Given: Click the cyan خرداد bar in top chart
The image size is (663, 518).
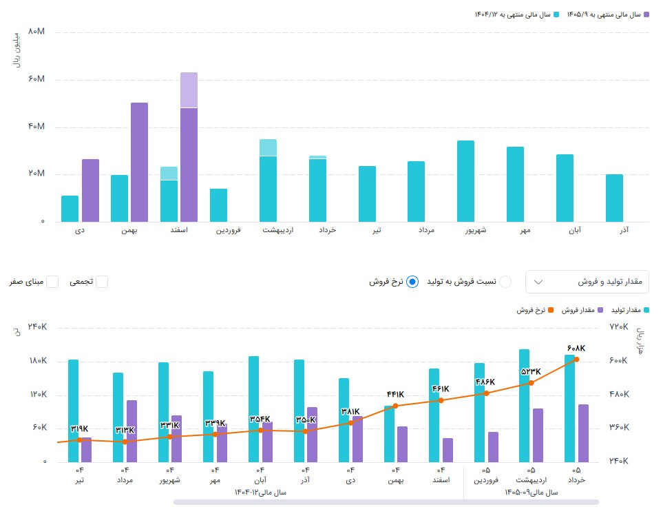Looking at the screenshot, I should [x=317, y=190].
